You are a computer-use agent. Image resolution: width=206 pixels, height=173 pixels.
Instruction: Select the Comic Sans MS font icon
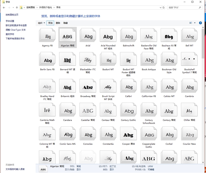tap(67, 133)
